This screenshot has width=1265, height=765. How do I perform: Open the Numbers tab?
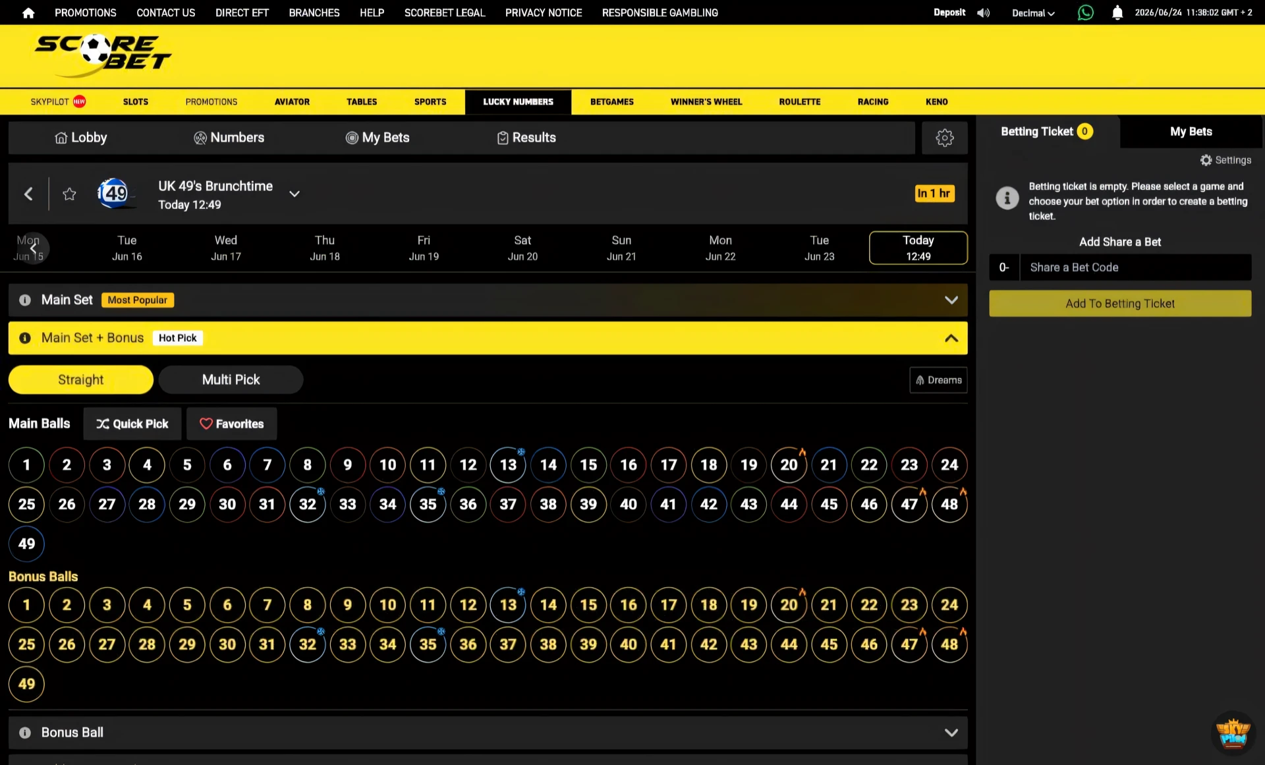[x=229, y=138]
